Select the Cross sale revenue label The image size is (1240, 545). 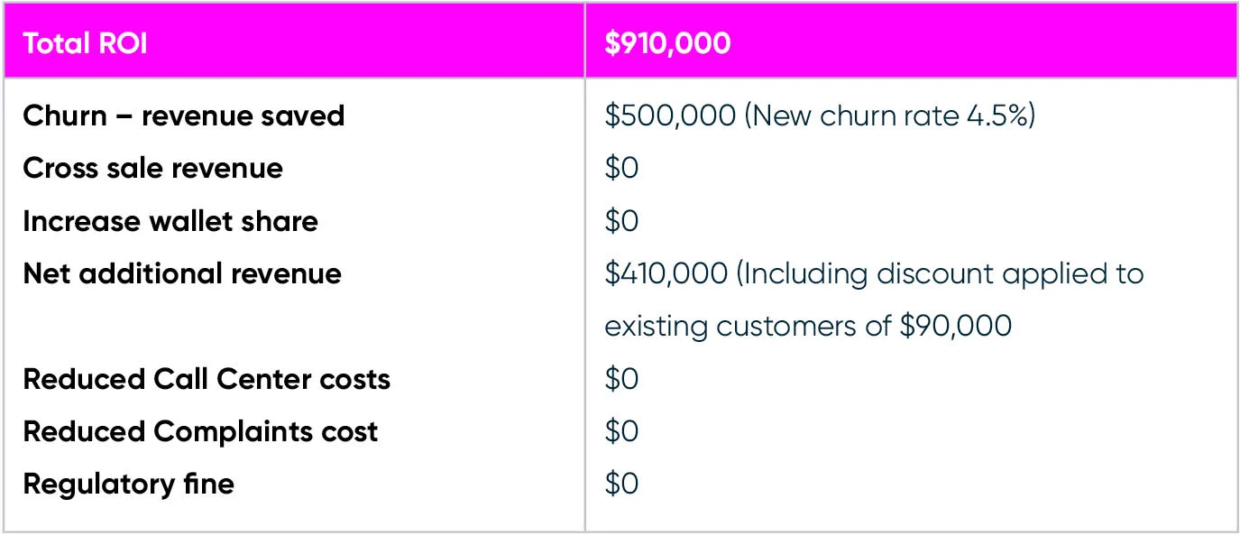(152, 169)
